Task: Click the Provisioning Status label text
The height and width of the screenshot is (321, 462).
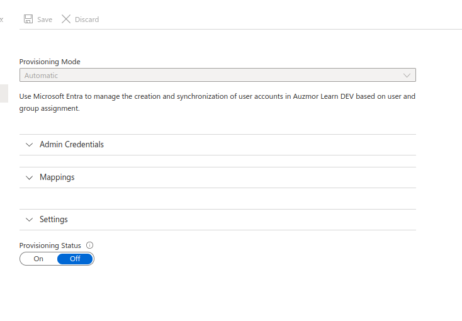Action: point(50,245)
